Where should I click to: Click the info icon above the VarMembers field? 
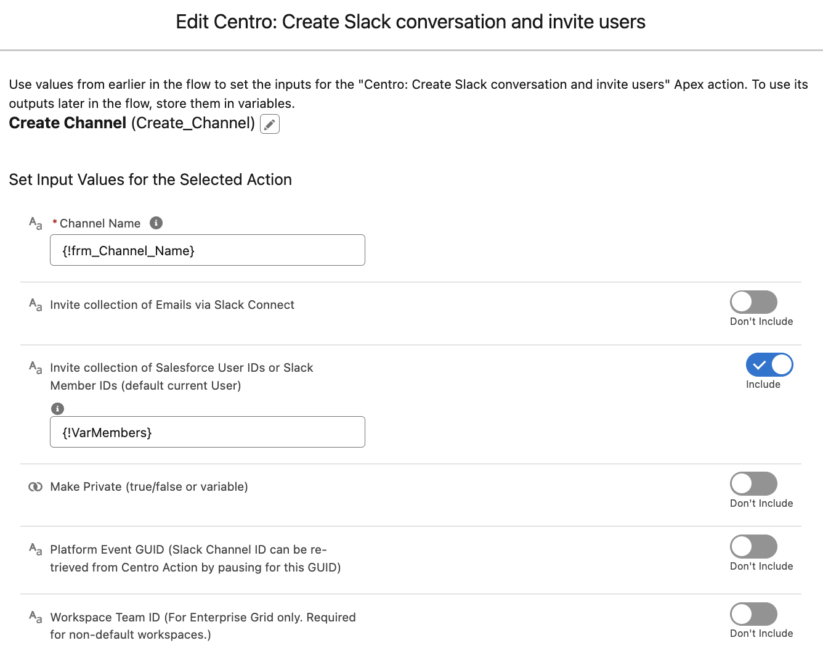pyautogui.click(x=57, y=409)
